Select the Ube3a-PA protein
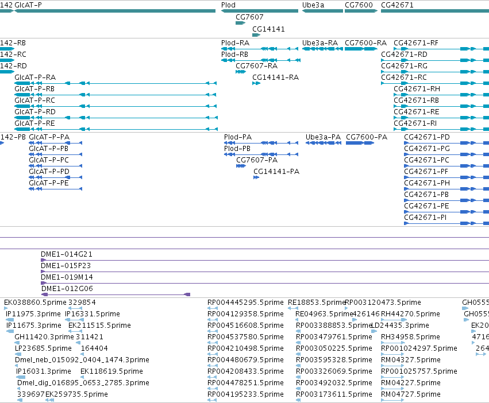Viewport: 489px width, 403px height. pyautogui.click(x=323, y=137)
